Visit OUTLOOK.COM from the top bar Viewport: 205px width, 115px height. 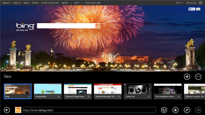93,3
